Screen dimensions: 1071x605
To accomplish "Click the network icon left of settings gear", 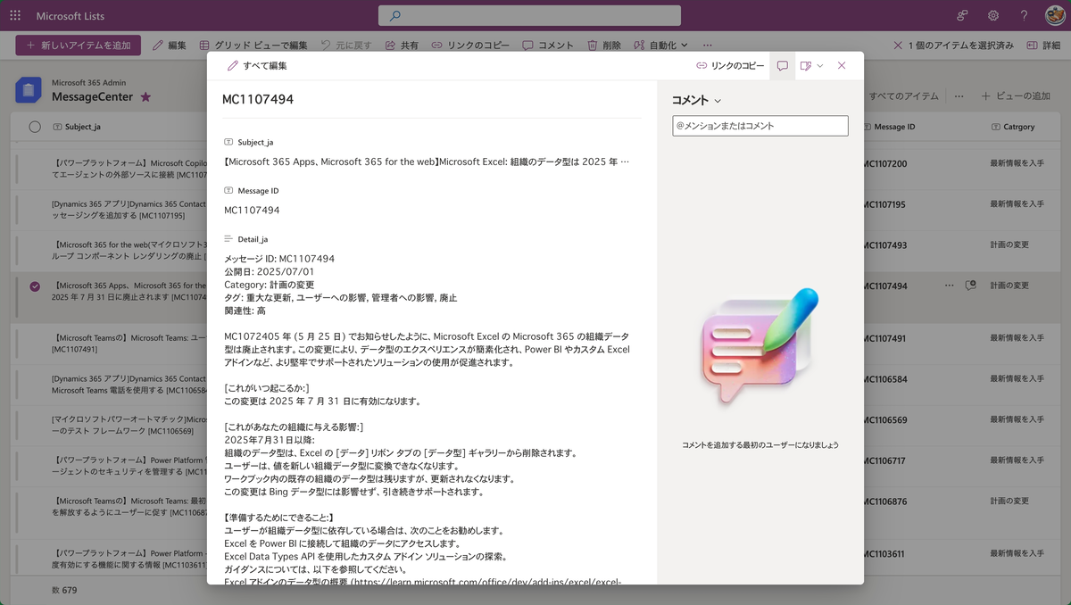I will pos(962,15).
